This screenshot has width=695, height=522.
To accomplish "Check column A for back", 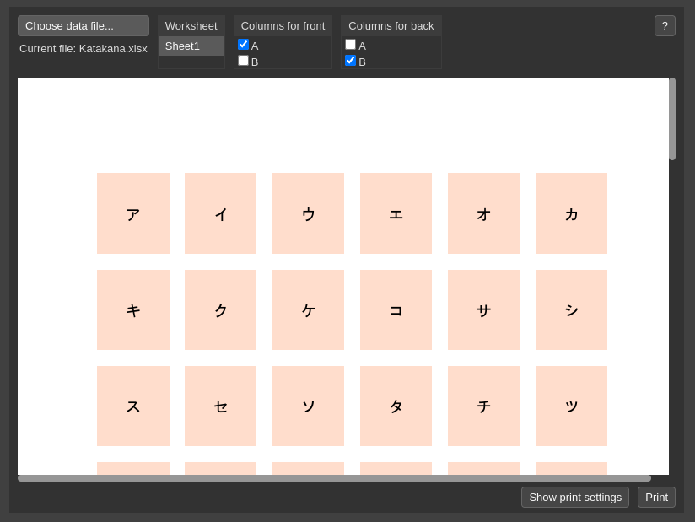I will point(351,45).
